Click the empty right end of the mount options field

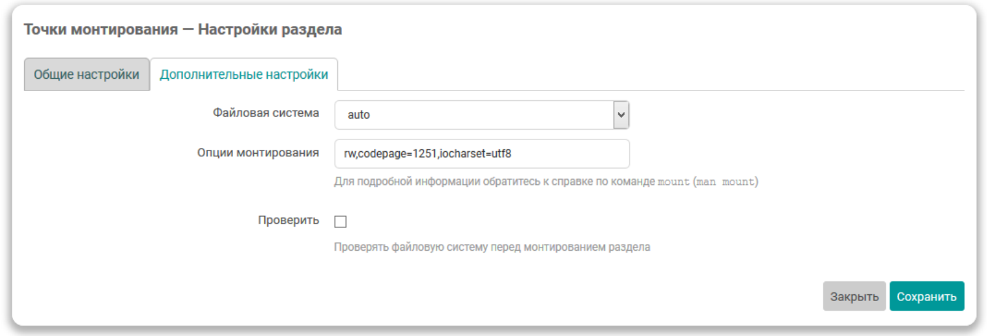point(586,154)
